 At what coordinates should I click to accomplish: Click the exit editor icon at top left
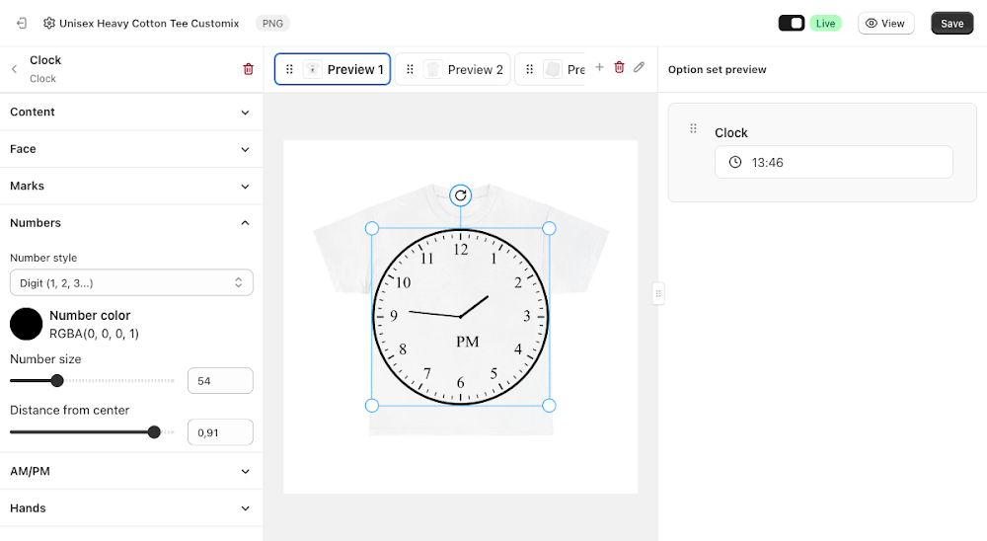[x=22, y=24]
